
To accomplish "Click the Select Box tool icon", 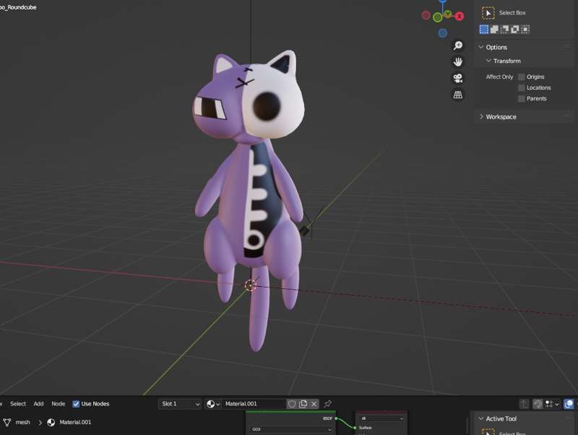I will [x=488, y=13].
